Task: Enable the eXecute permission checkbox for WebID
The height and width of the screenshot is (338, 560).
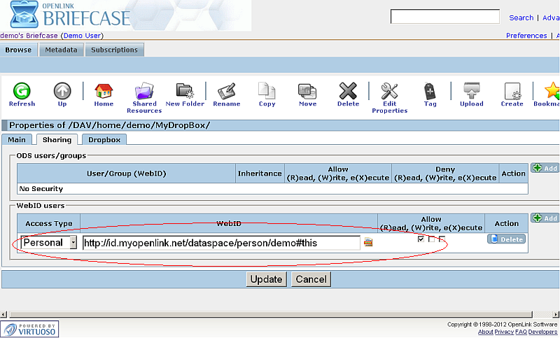Action: coord(441,240)
